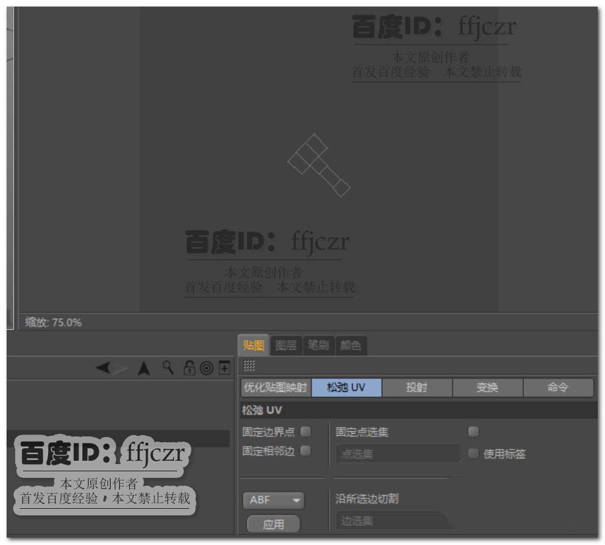This screenshot has width=605, height=545.
Task: Toggle the 固定点选集 checkbox
Action: click(x=473, y=431)
